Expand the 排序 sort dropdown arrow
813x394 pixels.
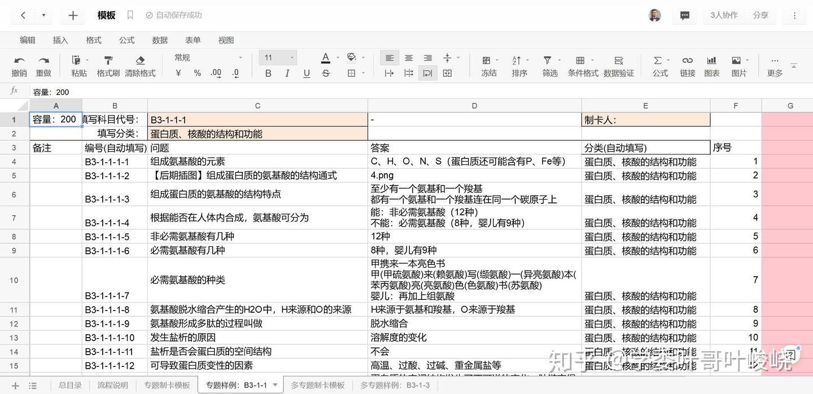click(527, 60)
